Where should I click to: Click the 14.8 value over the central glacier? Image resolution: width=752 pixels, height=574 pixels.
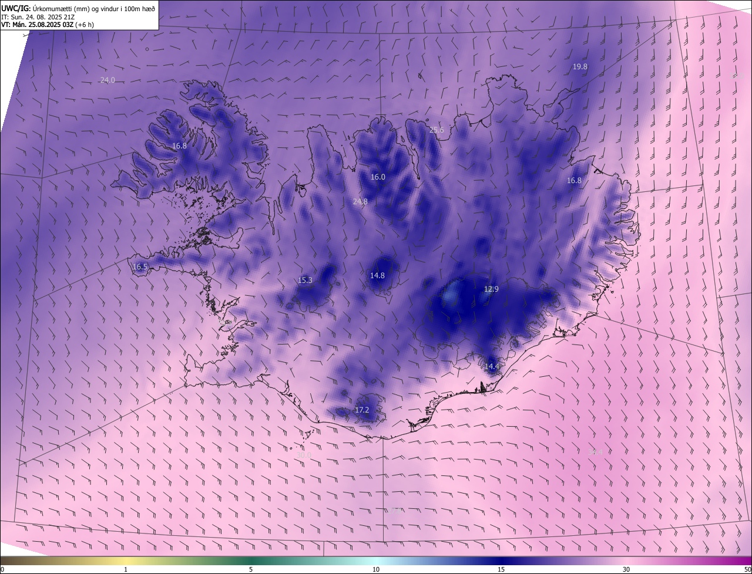(377, 275)
